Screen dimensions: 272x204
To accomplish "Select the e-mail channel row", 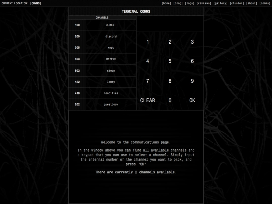I will click(102, 25).
